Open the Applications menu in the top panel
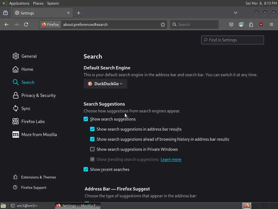This screenshot has width=278, height=209. pos(19,3)
